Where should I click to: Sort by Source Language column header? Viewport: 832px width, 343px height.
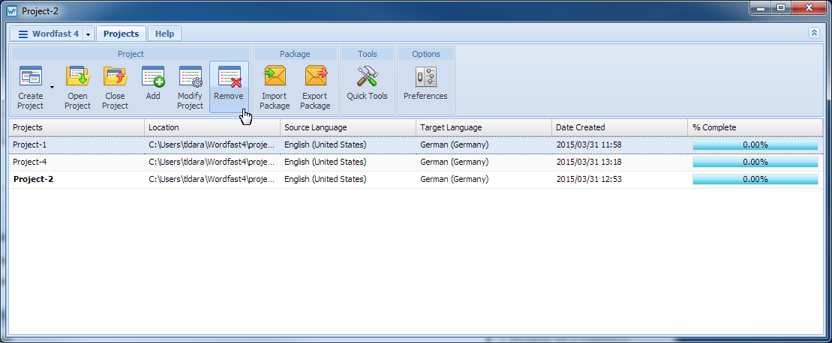coord(348,127)
